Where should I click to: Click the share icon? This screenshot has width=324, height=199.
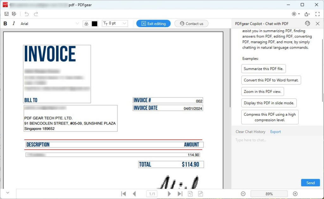pos(307,14)
